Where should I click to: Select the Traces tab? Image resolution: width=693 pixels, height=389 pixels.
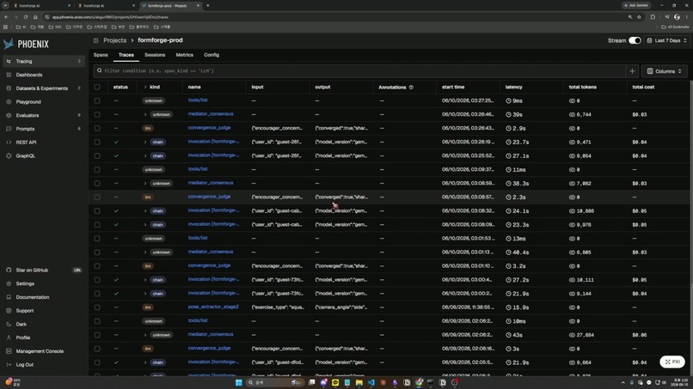coord(126,55)
